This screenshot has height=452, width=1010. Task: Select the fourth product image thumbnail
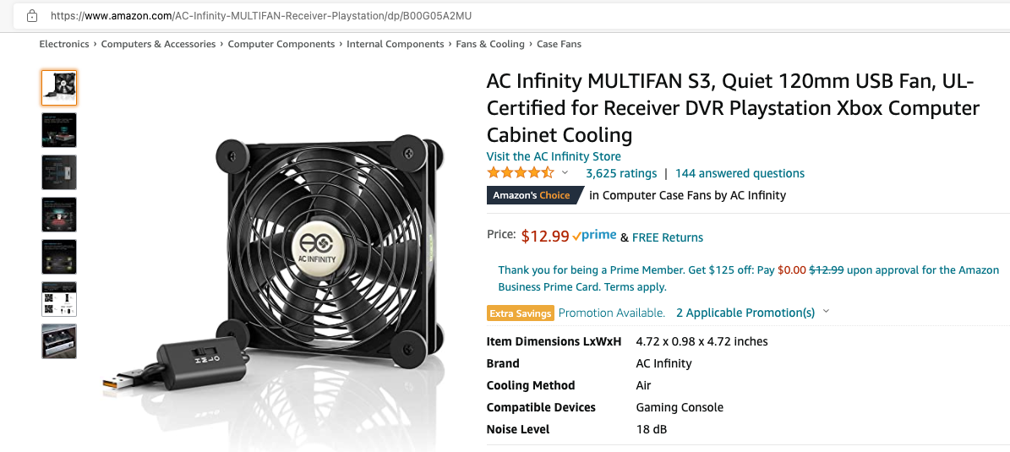[59, 215]
